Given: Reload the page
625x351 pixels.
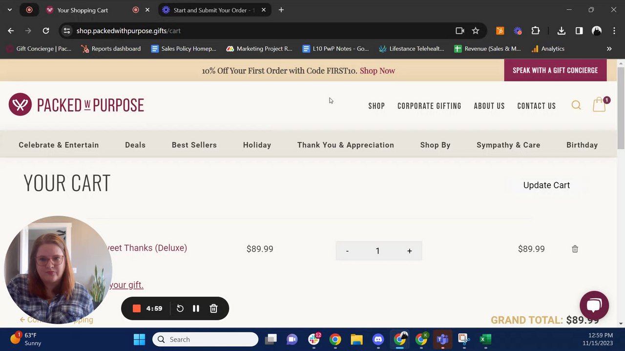Looking at the screenshot, I should pos(46,31).
